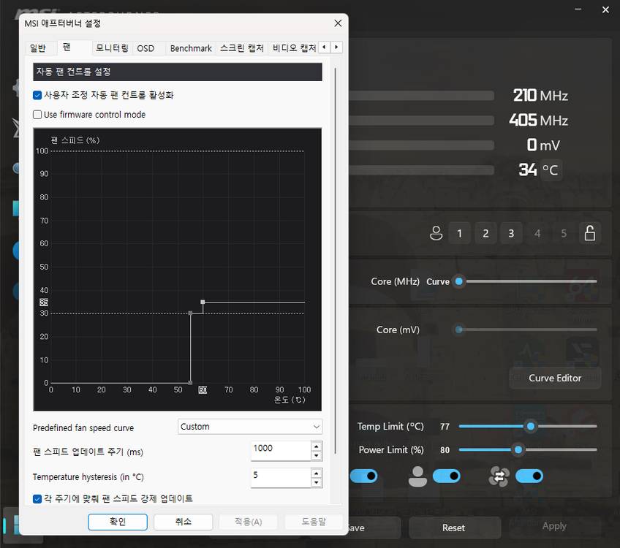This screenshot has width=620, height=548.
Task: Select the node point on the fan curve
Action: 202,302
